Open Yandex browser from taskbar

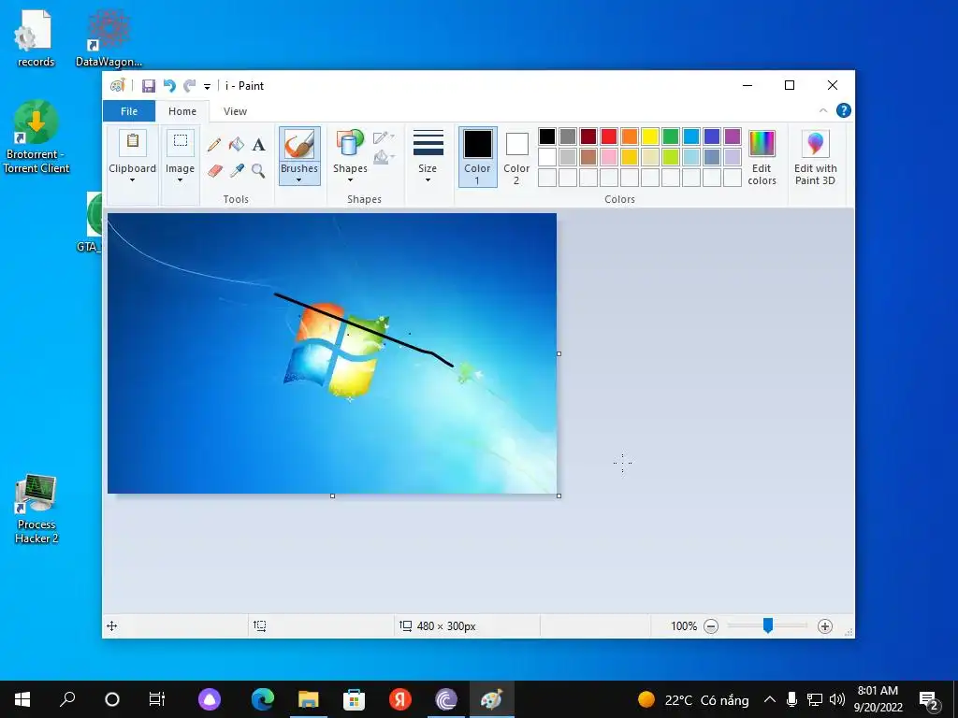tap(400, 699)
